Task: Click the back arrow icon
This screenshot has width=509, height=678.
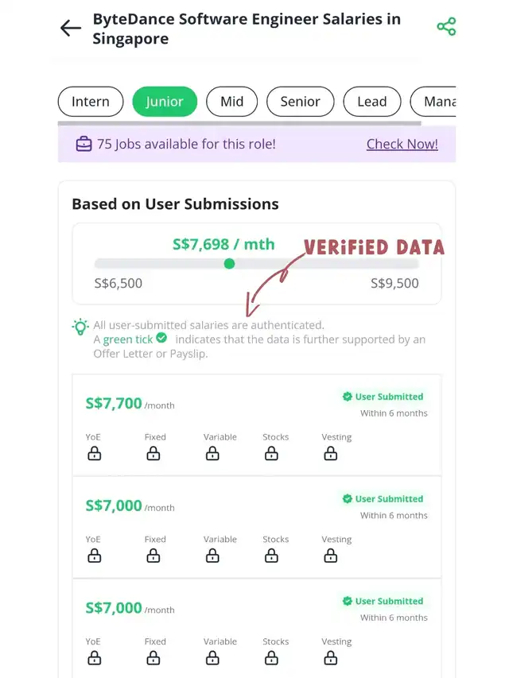Action: pyautogui.click(x=71, y=29)
